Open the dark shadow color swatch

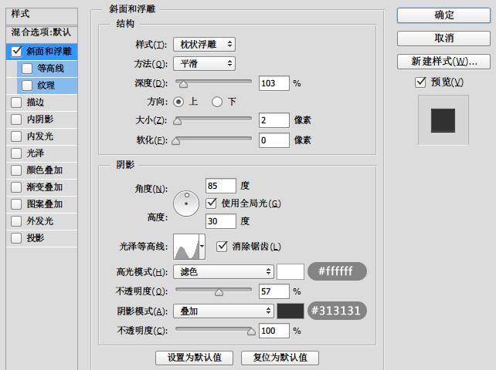point(290,311)
